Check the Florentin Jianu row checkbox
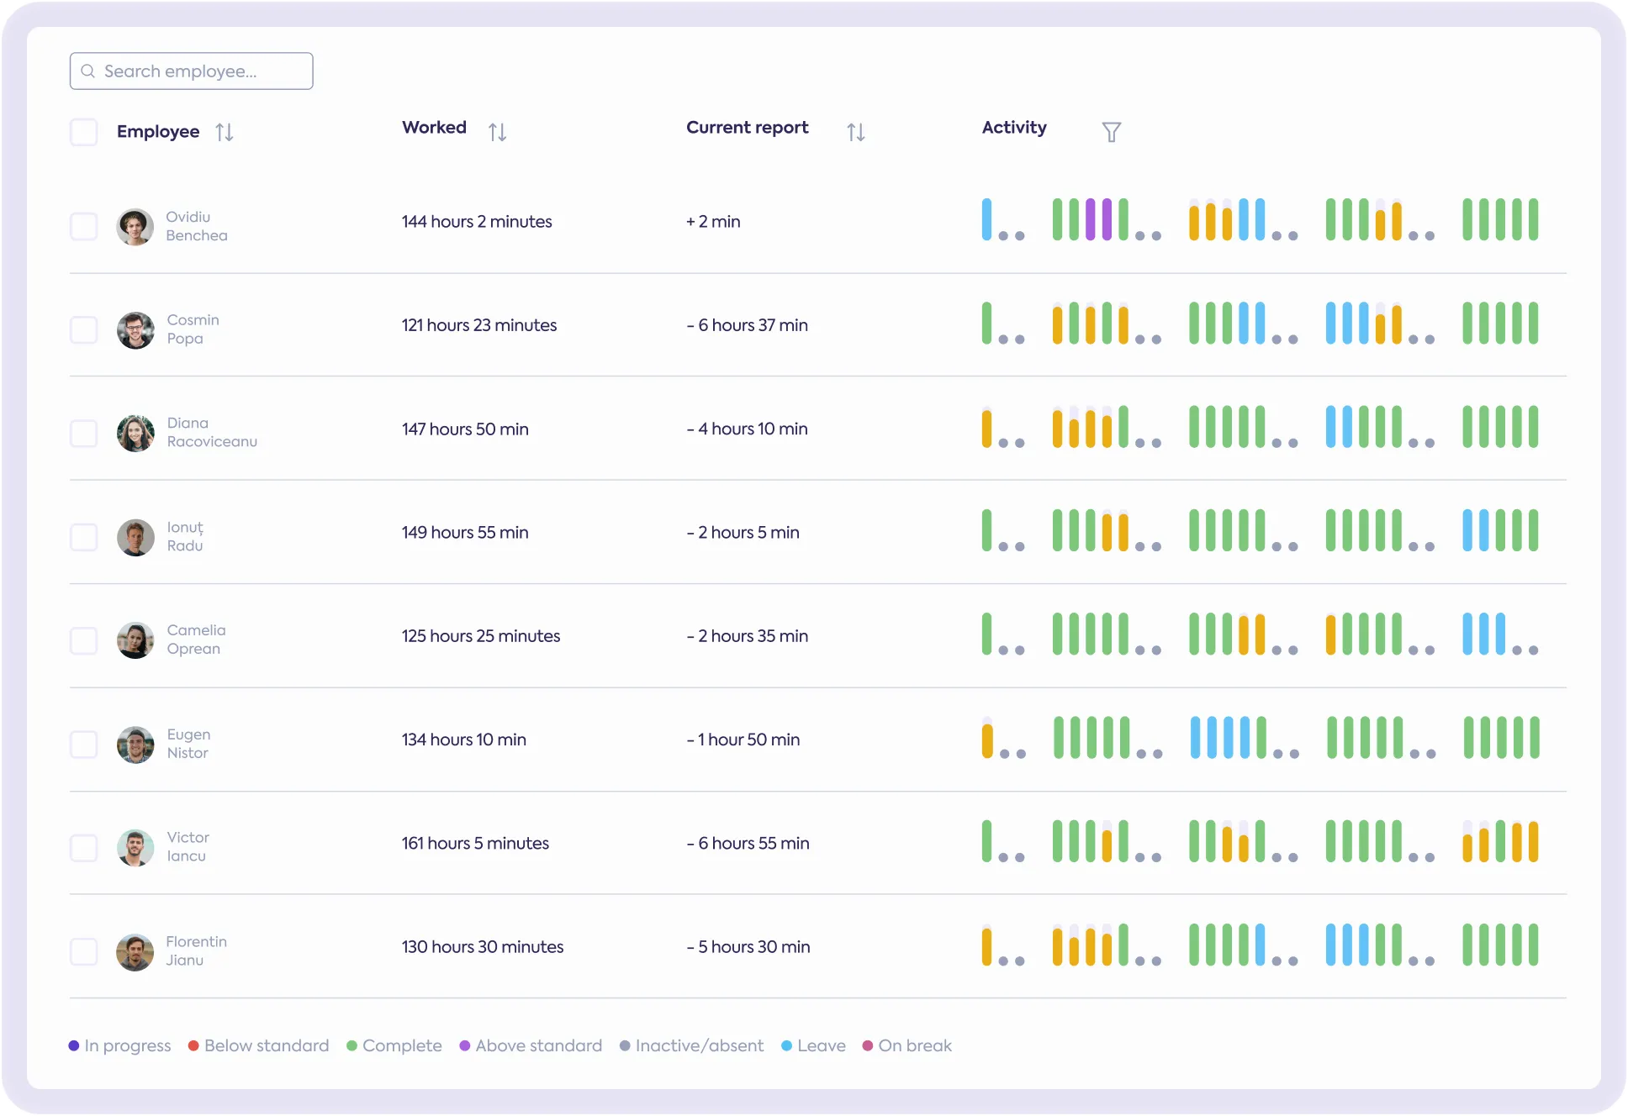The image size is (1628, 1116). click(x=83, y=951)
